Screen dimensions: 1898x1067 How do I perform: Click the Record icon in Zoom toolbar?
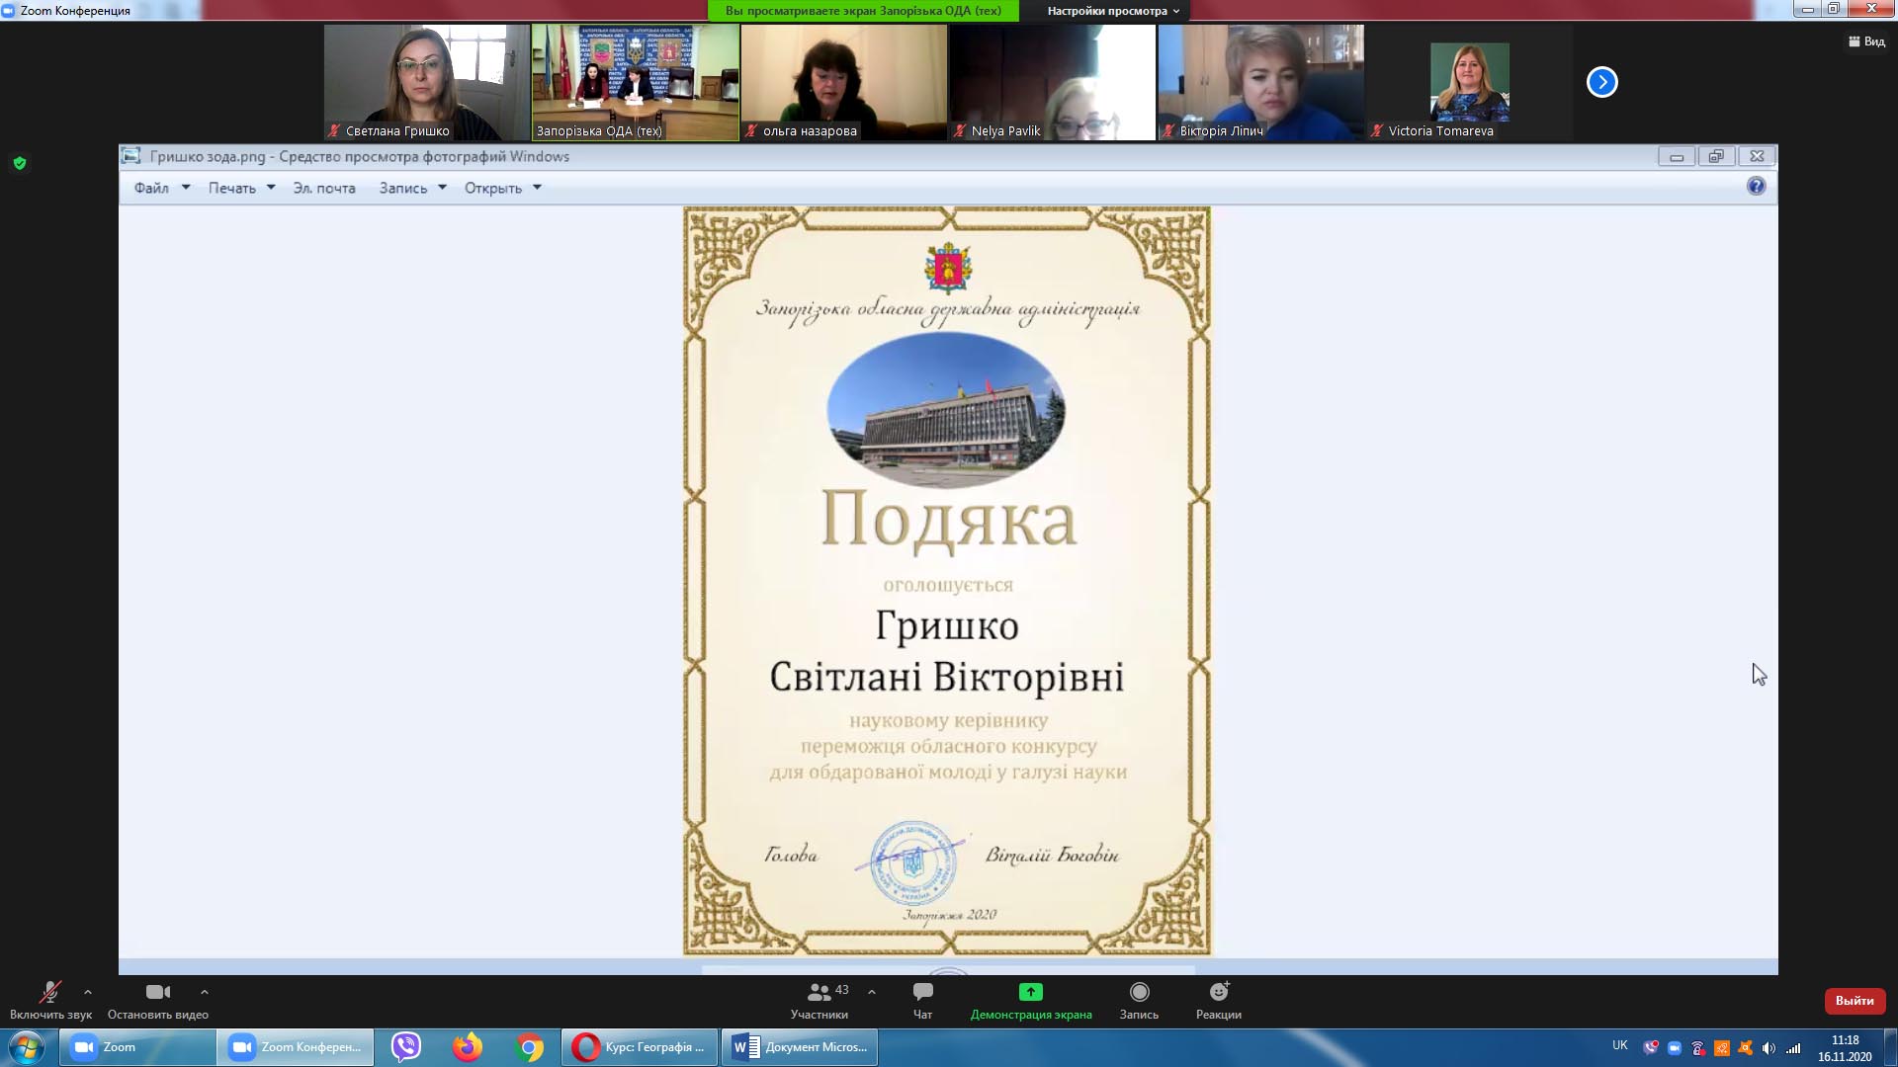(x=1139, y=992)
